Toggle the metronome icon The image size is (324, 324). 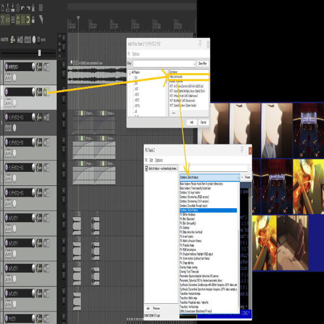click(33, 8)
